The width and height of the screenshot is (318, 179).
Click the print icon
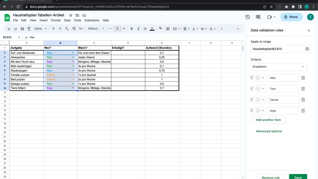click(x=22, y=29)
